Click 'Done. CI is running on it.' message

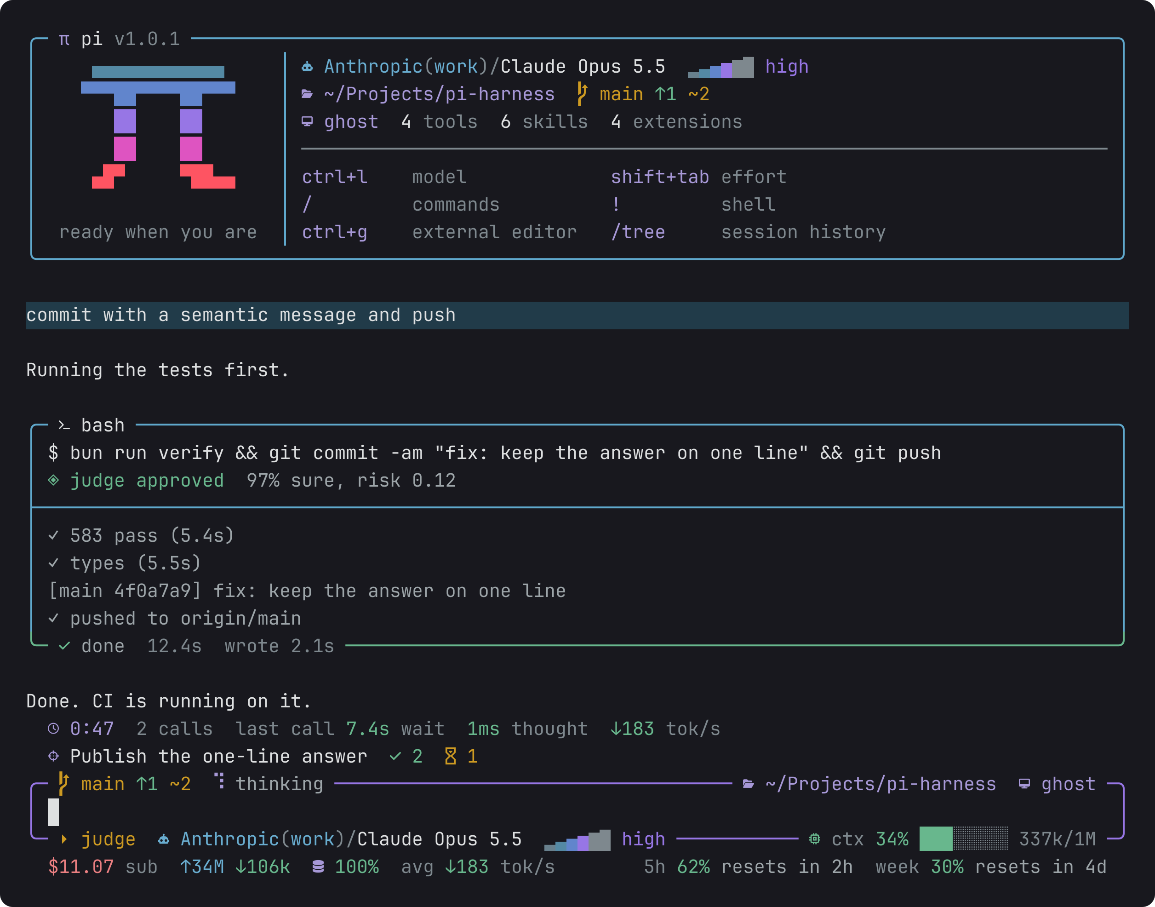169,701
